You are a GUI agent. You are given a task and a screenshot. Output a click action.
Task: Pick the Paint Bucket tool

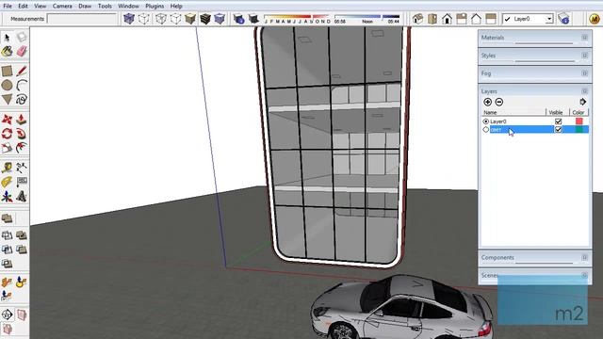[x=7, y=51]
